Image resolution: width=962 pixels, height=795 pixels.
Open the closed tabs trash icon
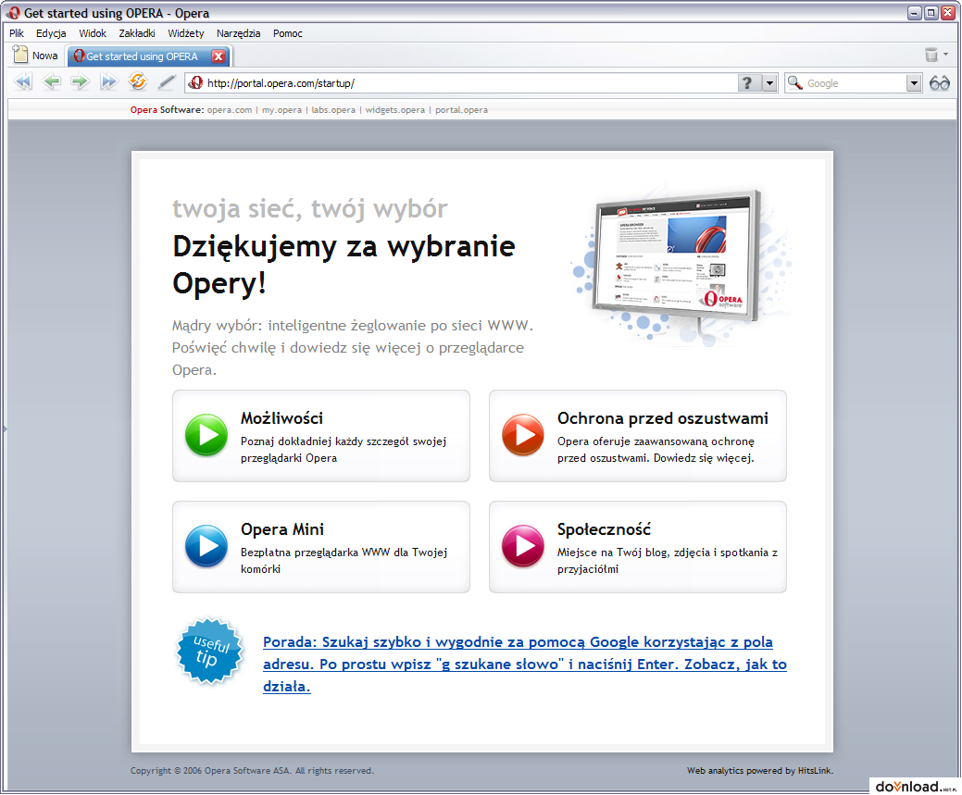931,56
